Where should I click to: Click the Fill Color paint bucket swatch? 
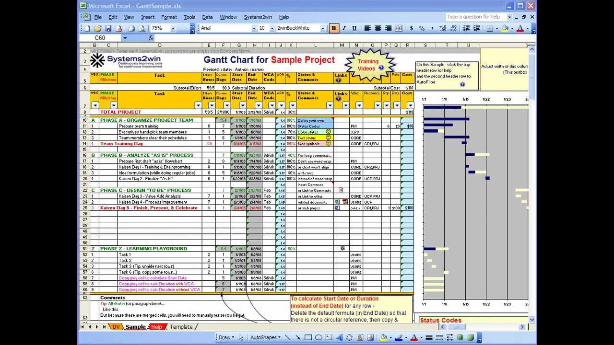[383, 337]
